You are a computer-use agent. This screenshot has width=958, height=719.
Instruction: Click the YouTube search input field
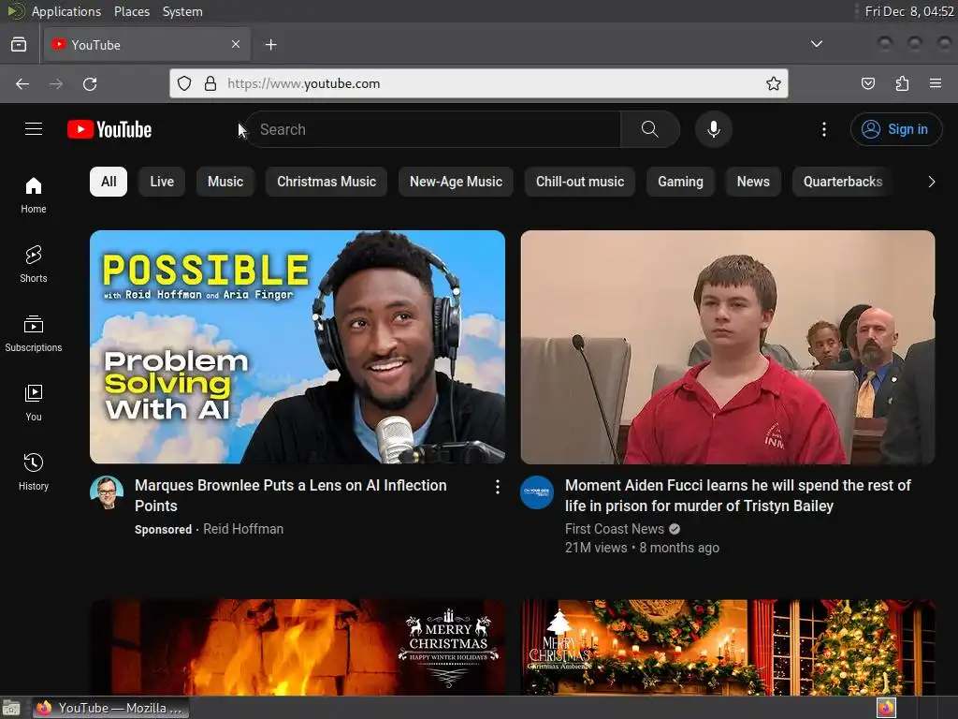[434, 129]
